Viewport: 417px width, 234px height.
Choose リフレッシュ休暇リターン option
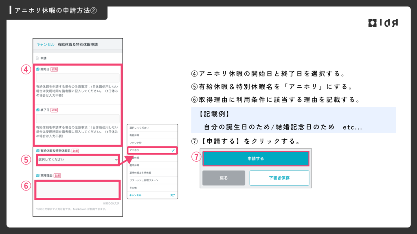pyautogui.click(x=144, y=180)
